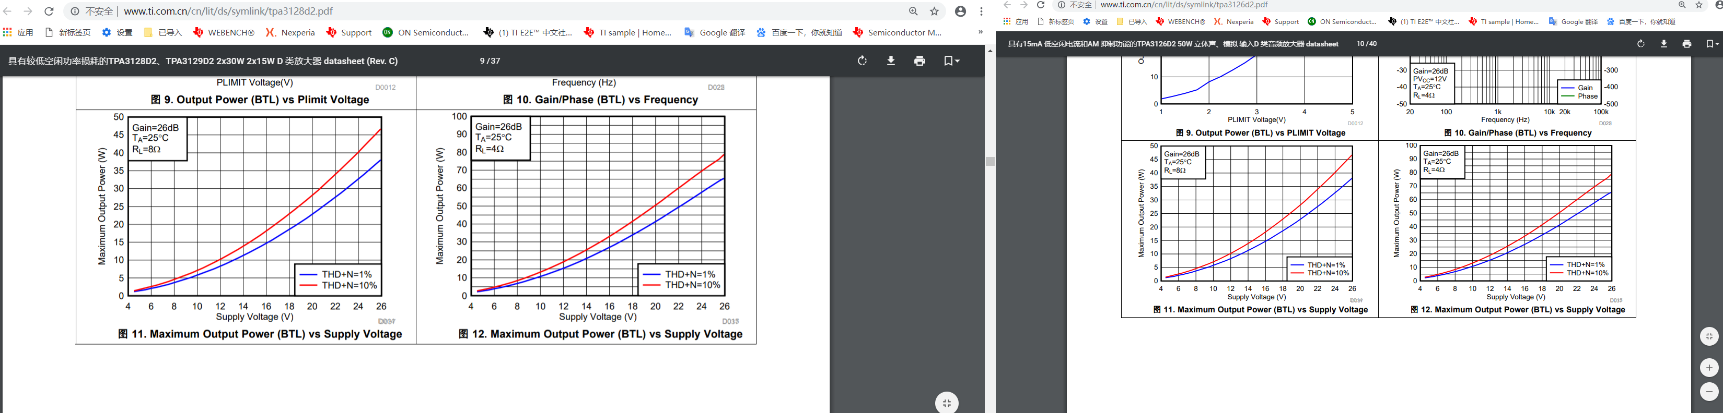The width and height of the screenshot is (1723, 413).
Task: Open site info icon in left address bar
Action: (x=75, y=11)
